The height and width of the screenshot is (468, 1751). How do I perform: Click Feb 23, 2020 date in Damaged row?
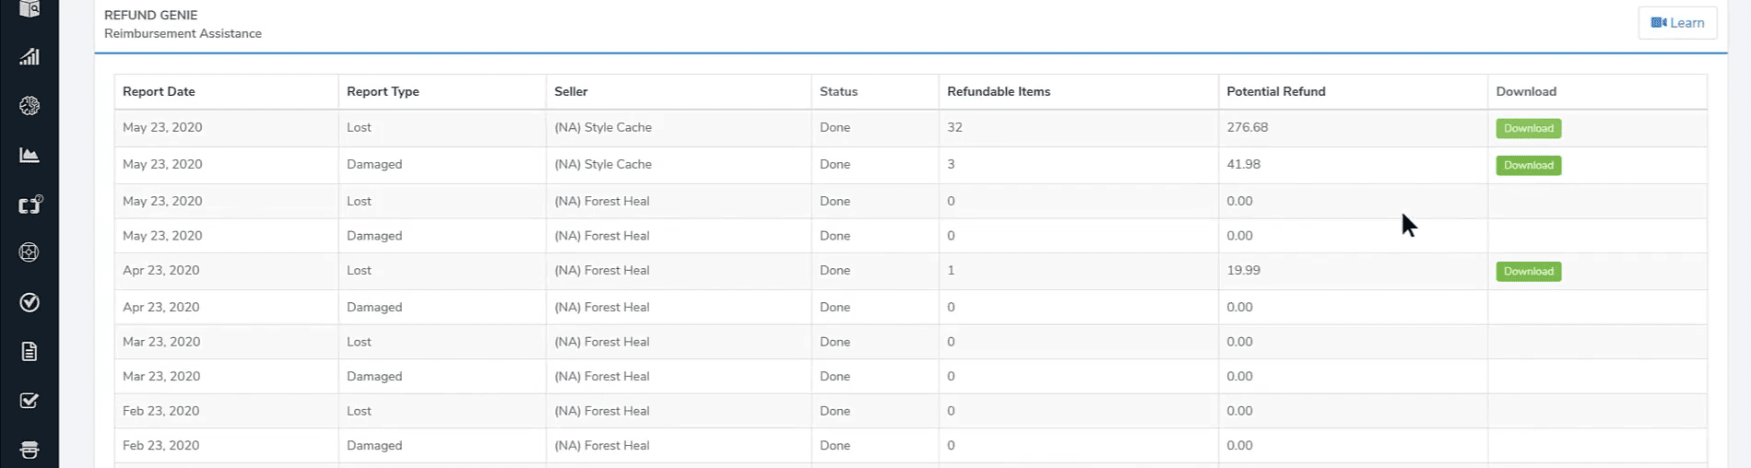tap(161, 445)
